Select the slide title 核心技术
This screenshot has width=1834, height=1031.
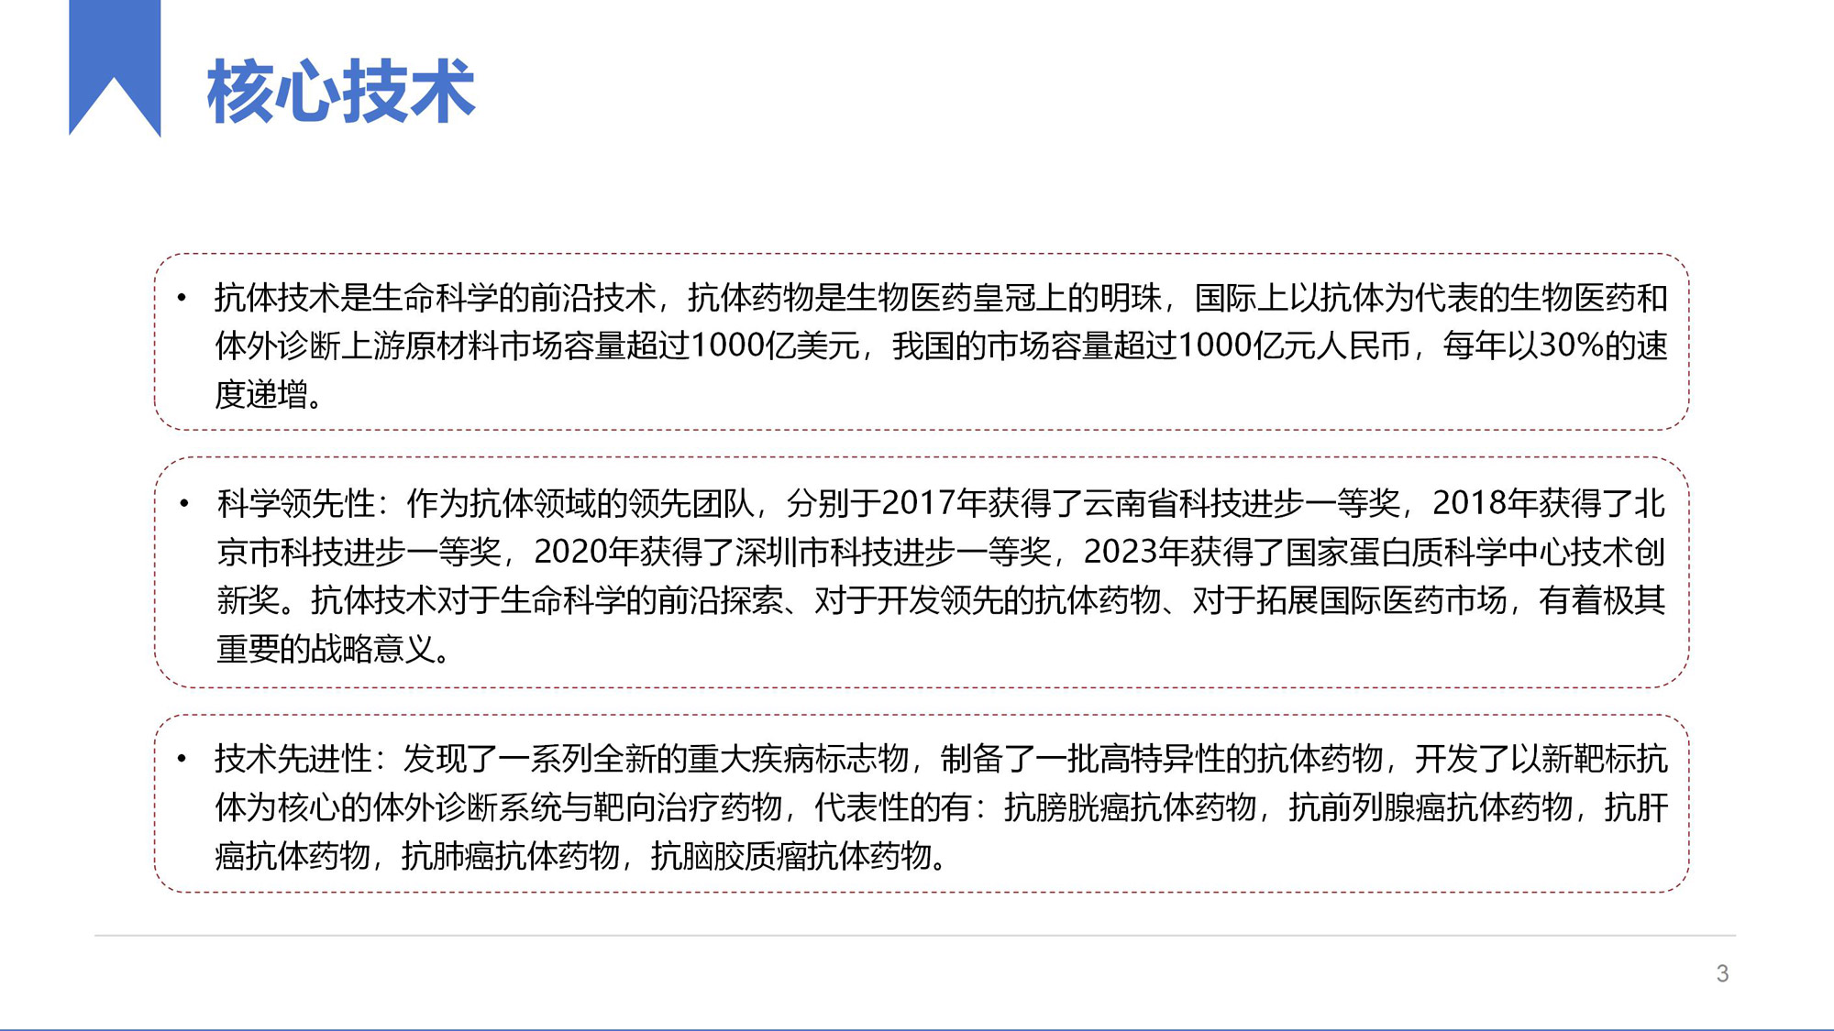[x=340, y=92]
